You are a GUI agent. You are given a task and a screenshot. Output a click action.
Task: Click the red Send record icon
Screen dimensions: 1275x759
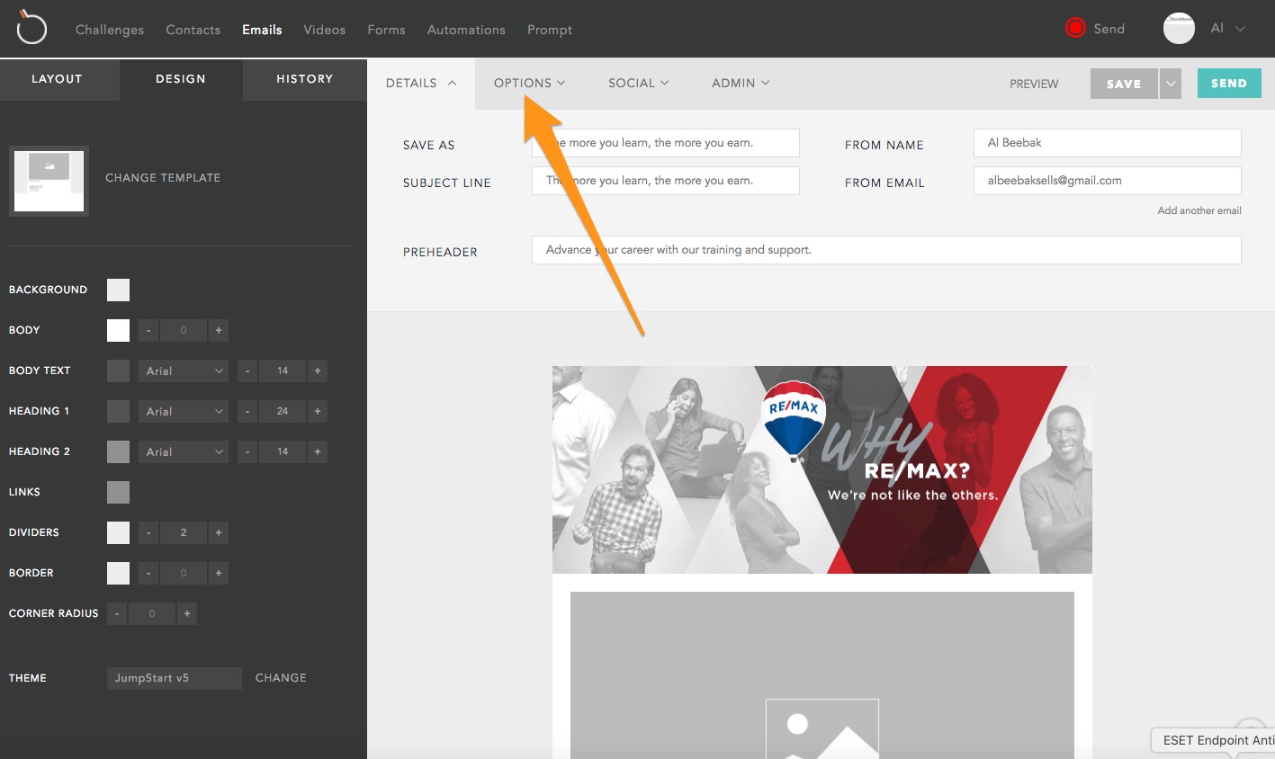pyautogui.click(x=1075, y=28)
